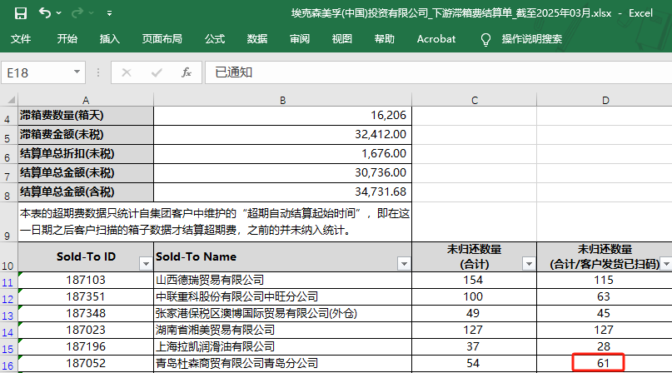Expand the Name Box dropdown arrow
The width and height of the screenshot is (672, 373).
[x=77, y=72]
